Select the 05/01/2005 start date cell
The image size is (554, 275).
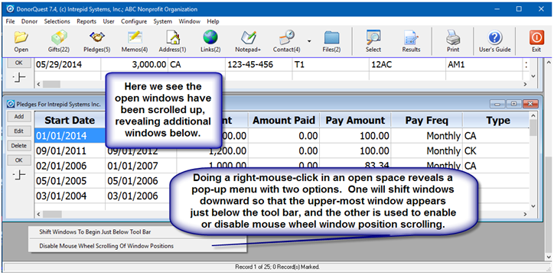pyautogui.click(x=70, y=181)
